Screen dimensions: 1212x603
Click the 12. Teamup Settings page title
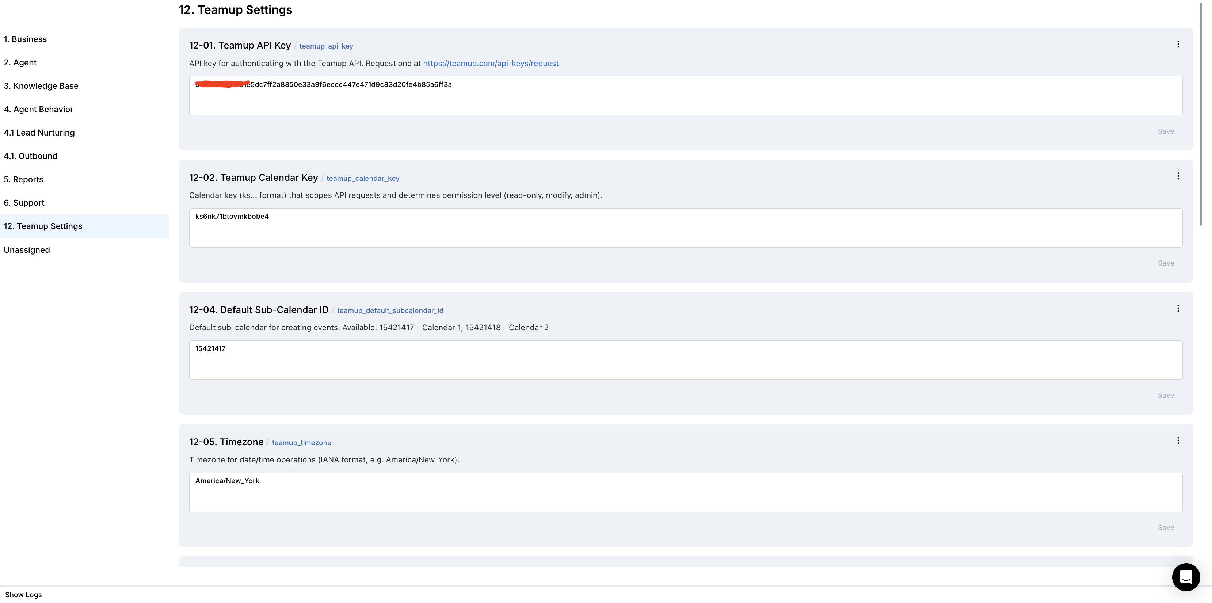pyautogui.click(x=235, y=10)
